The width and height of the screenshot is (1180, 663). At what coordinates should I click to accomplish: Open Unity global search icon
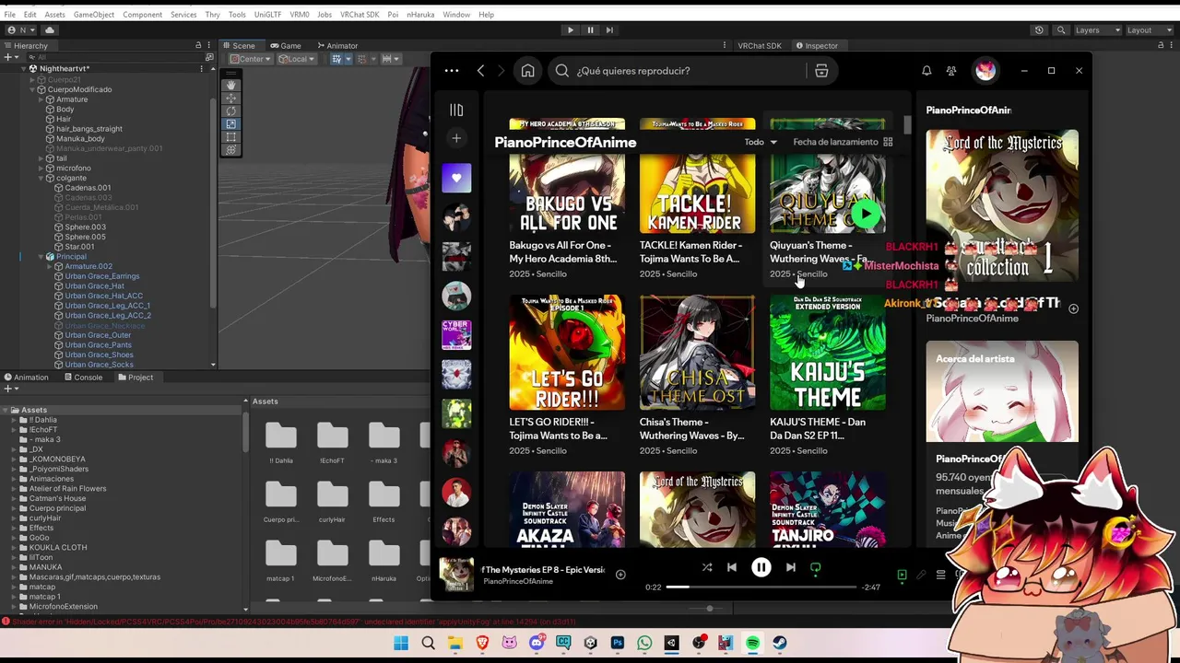1059,29
